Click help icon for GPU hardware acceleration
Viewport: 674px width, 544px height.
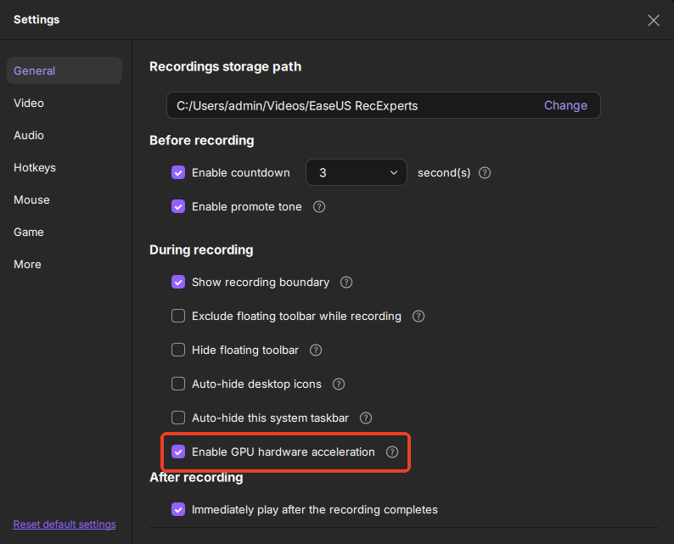coord(392,451)
